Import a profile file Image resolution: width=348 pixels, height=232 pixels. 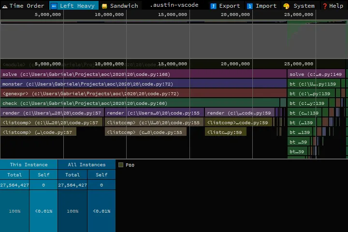pos(262,5)
